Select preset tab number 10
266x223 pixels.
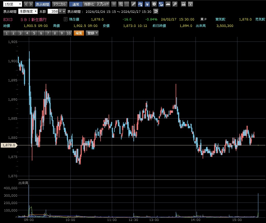[x=68, y=33]
